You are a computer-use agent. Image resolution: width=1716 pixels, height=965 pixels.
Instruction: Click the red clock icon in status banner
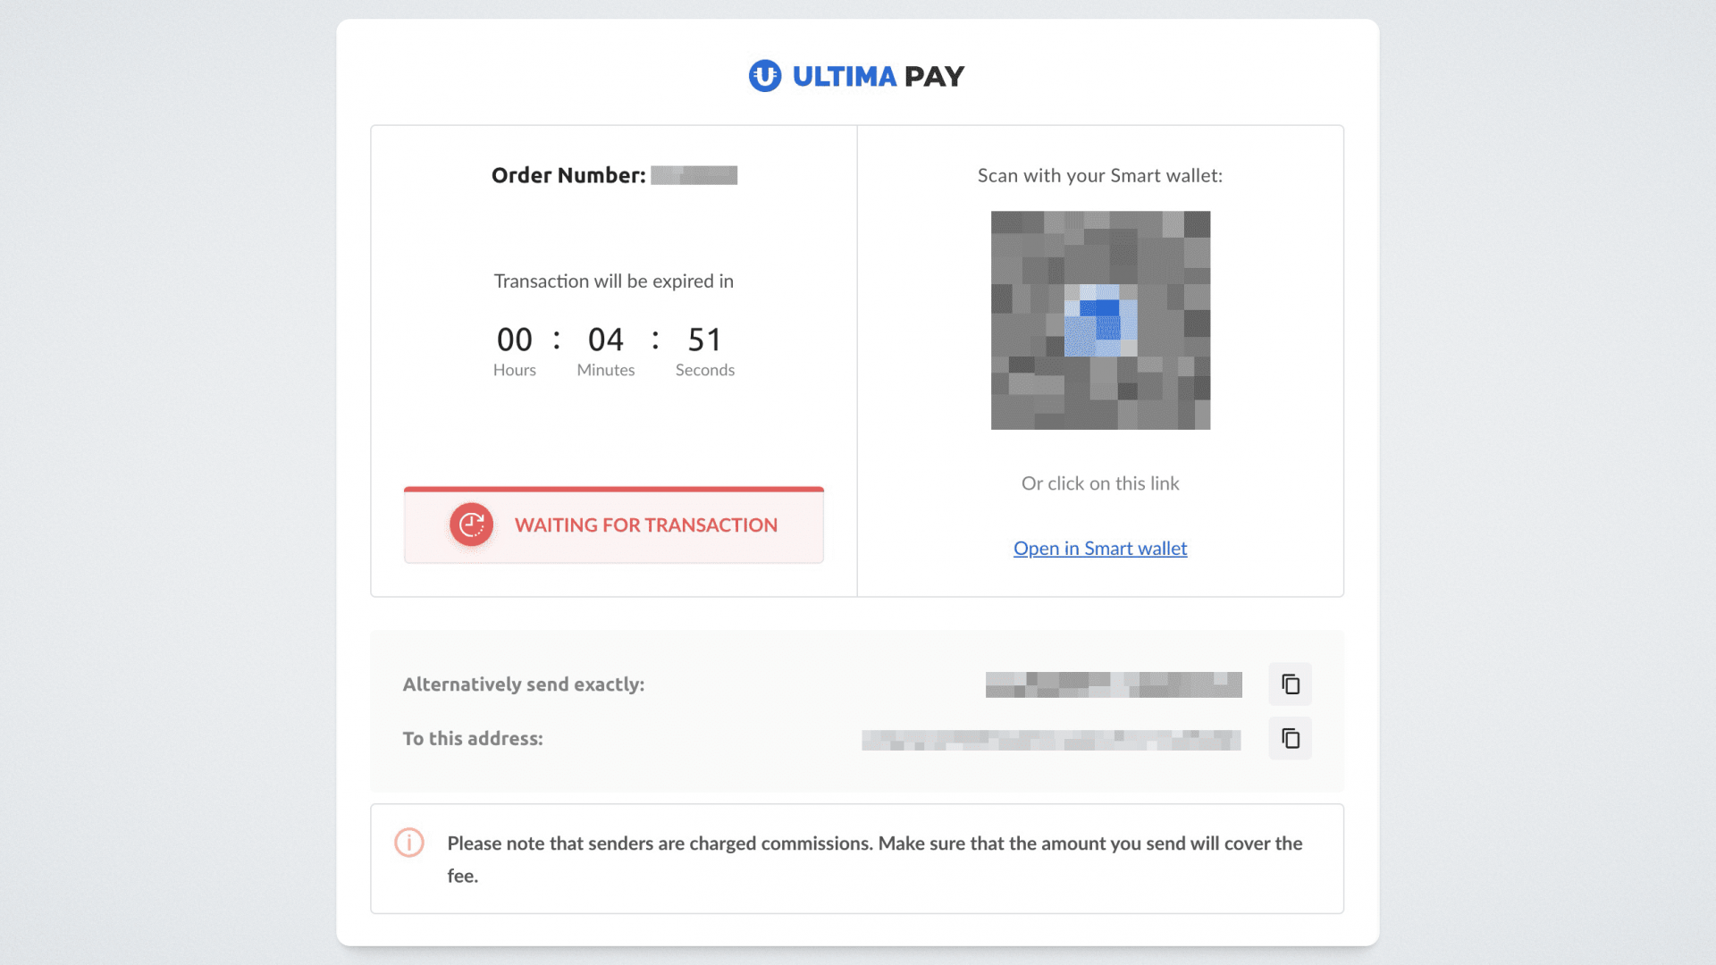pos(471,525)
